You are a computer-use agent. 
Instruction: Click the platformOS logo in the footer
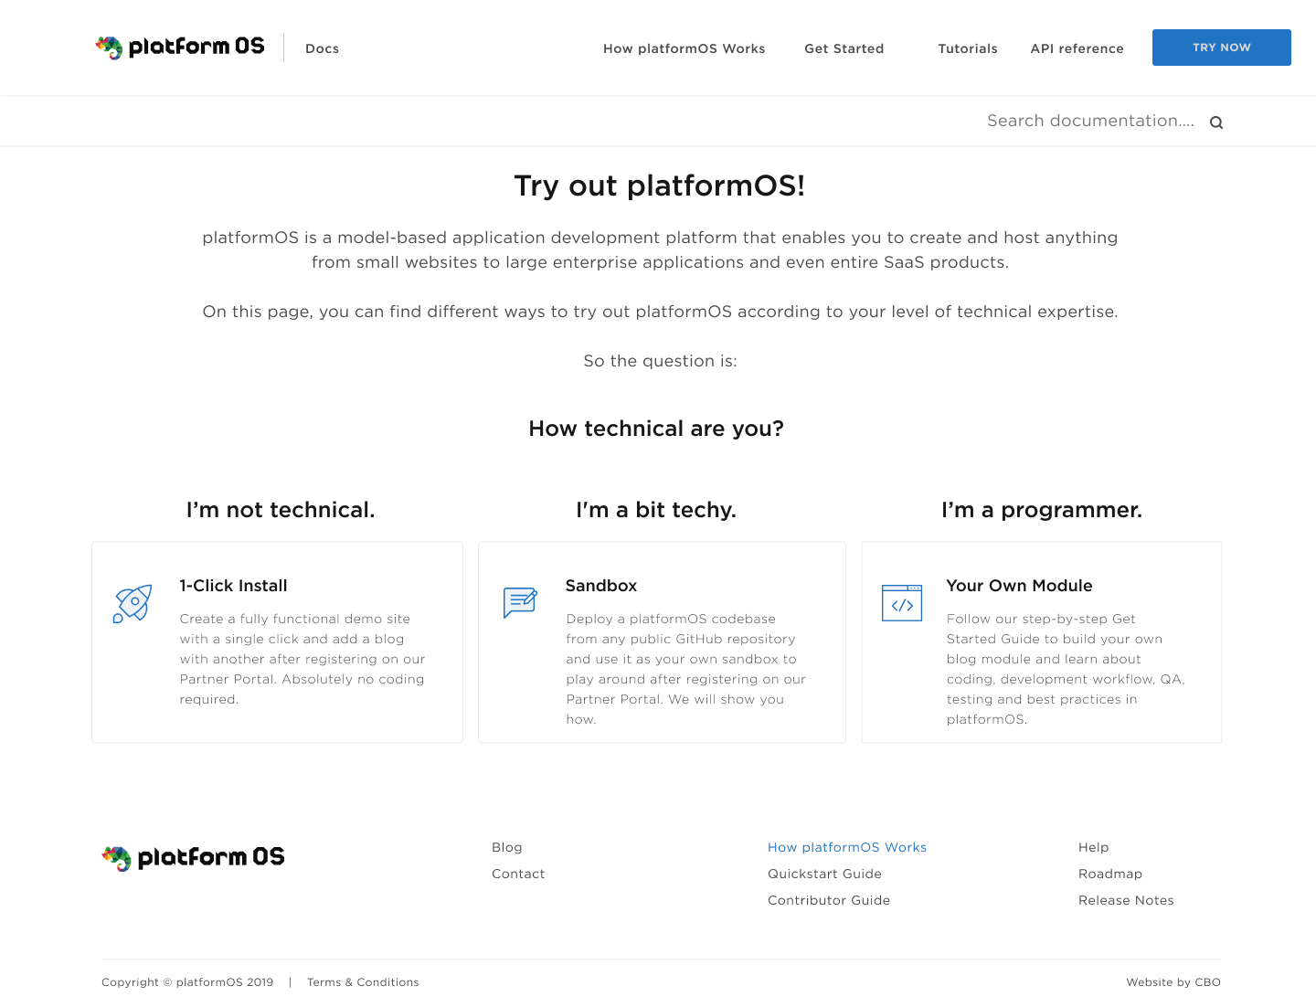[x=193, y=858]
